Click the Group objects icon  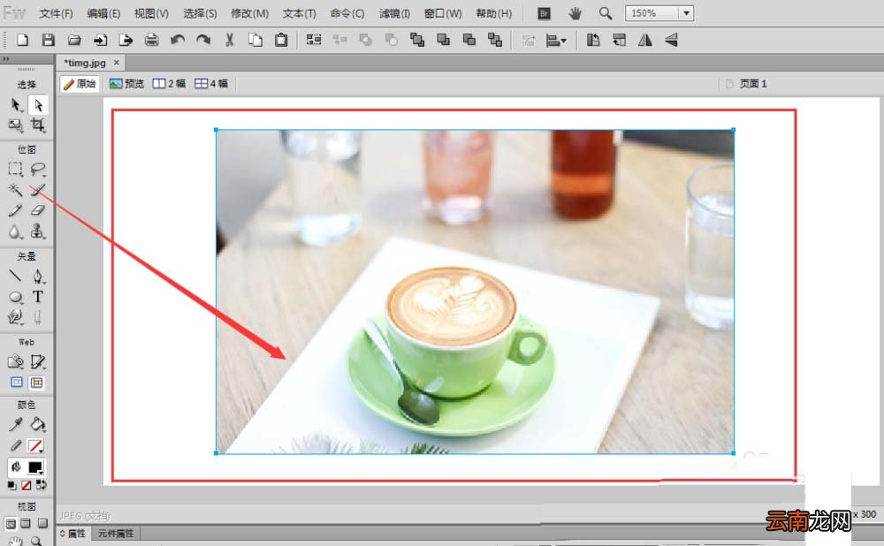[314, 40]
